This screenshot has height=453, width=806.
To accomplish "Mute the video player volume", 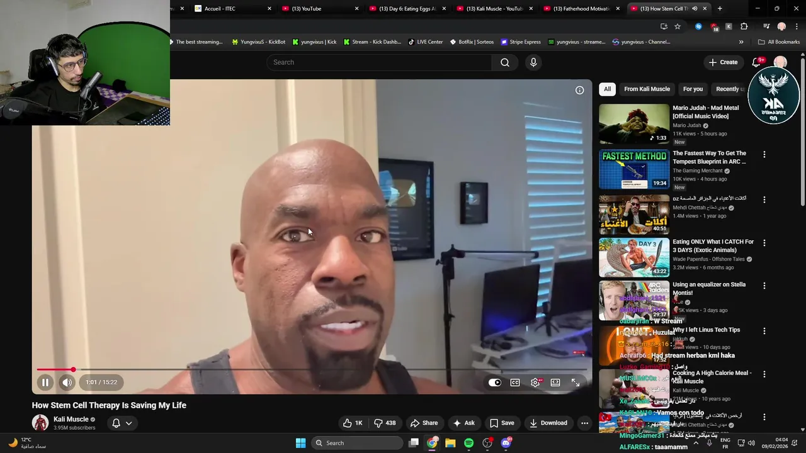I will (x=67, y=383).
